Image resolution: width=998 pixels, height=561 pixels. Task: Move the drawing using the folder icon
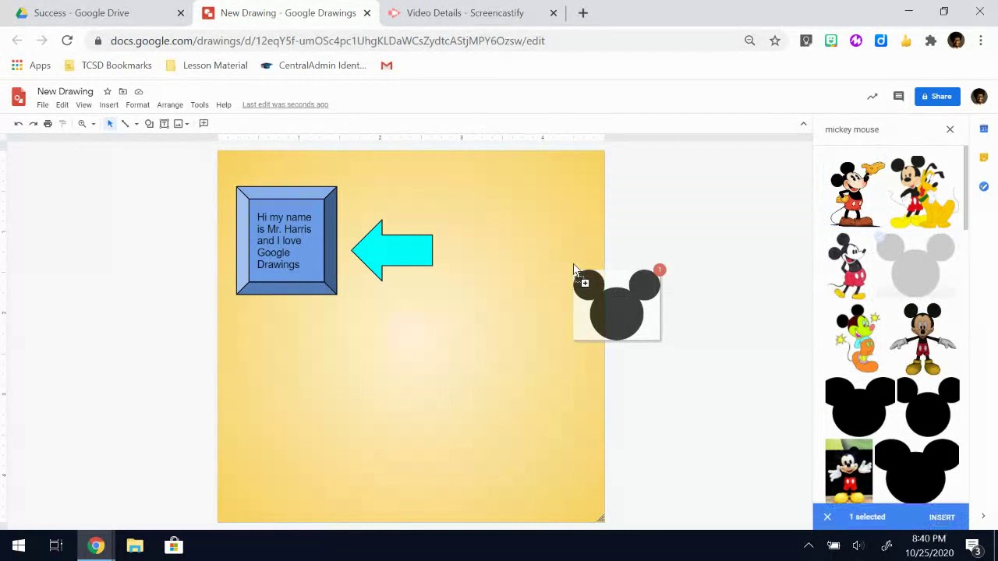point(122,91)
